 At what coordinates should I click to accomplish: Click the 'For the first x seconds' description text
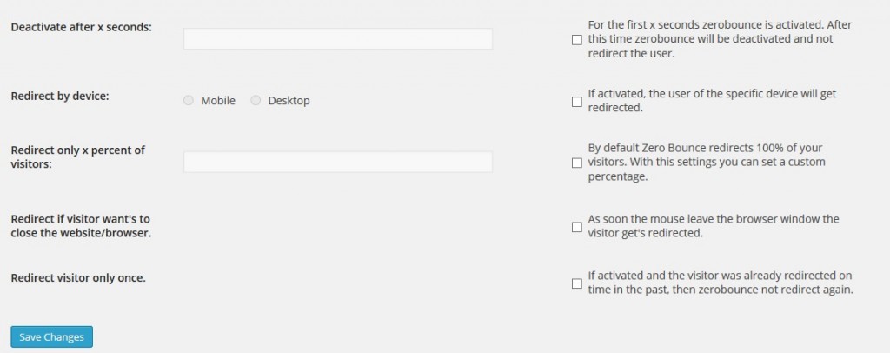click(x=720, y=39)
